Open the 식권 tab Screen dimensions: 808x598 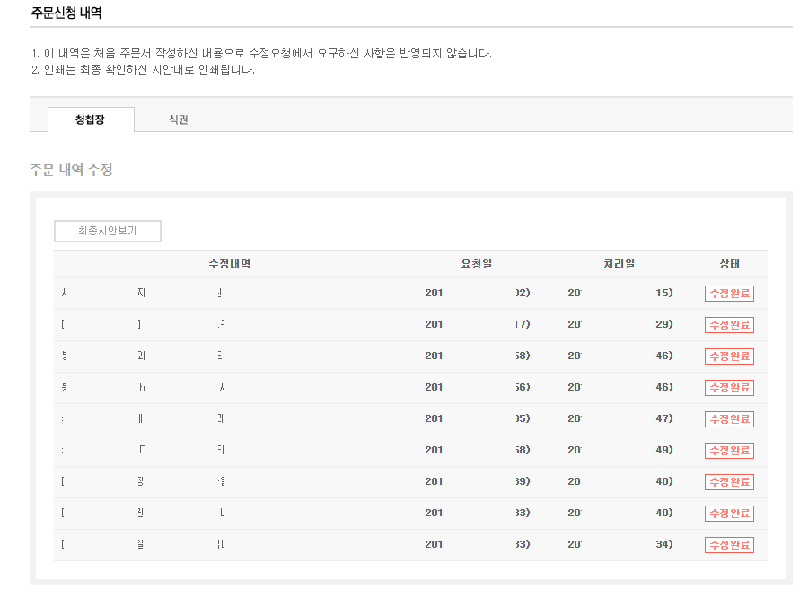[178, 119]
